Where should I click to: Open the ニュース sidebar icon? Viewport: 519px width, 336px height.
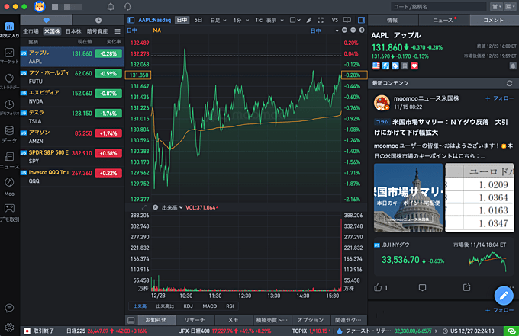point(9,160)
